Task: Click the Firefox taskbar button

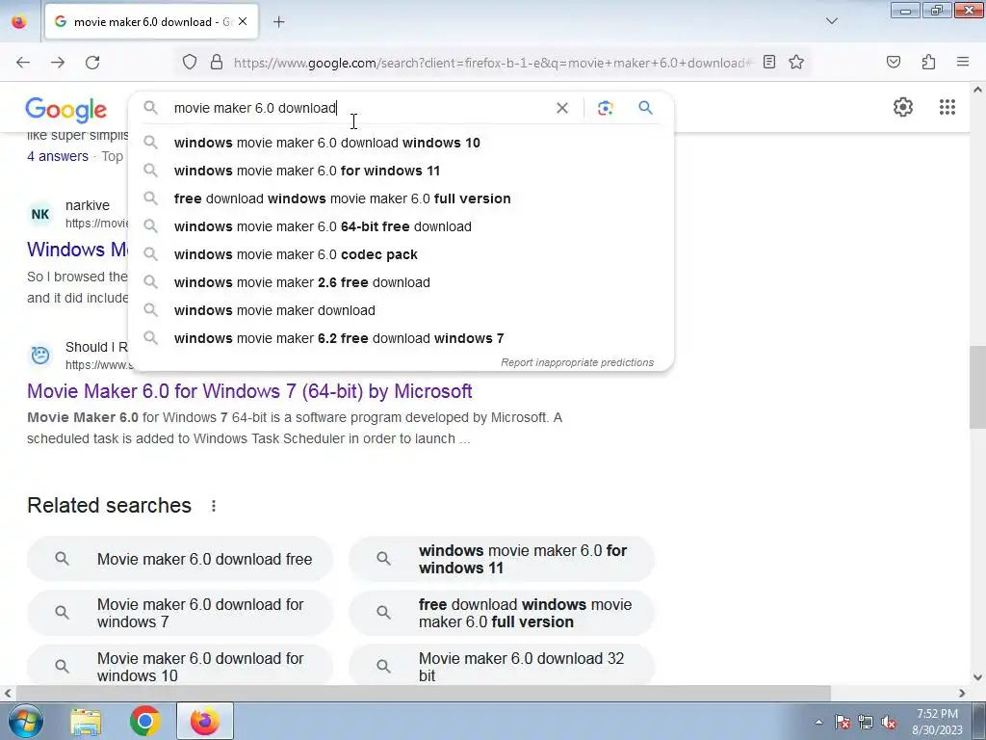Action: 205,721
